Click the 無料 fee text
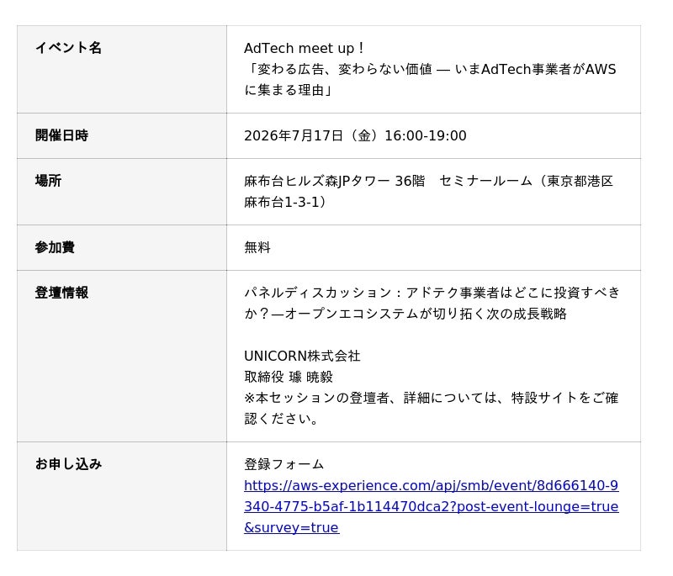The image size is (673, 576). 257,247
